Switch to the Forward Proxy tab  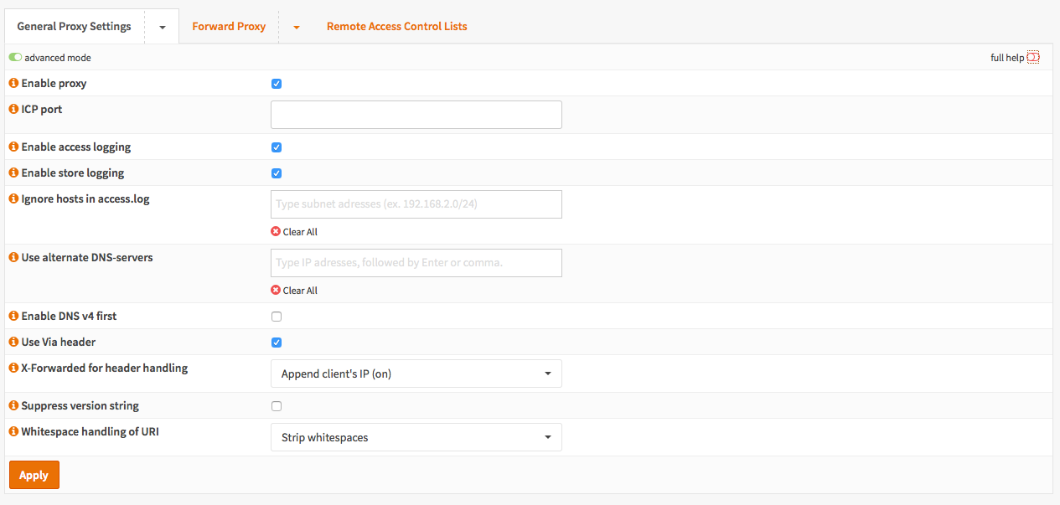tap(229, 27)
